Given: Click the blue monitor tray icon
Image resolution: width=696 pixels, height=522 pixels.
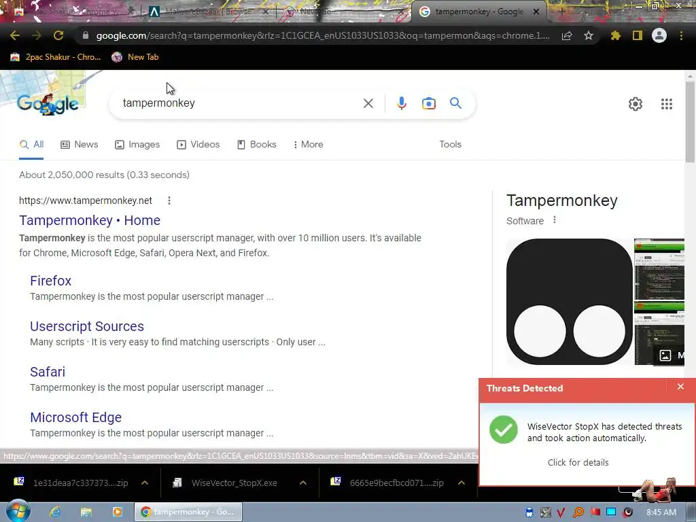Looking at the screenshot, I should point(611,512).
